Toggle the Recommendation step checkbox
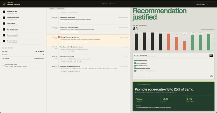 coord(4,41)
